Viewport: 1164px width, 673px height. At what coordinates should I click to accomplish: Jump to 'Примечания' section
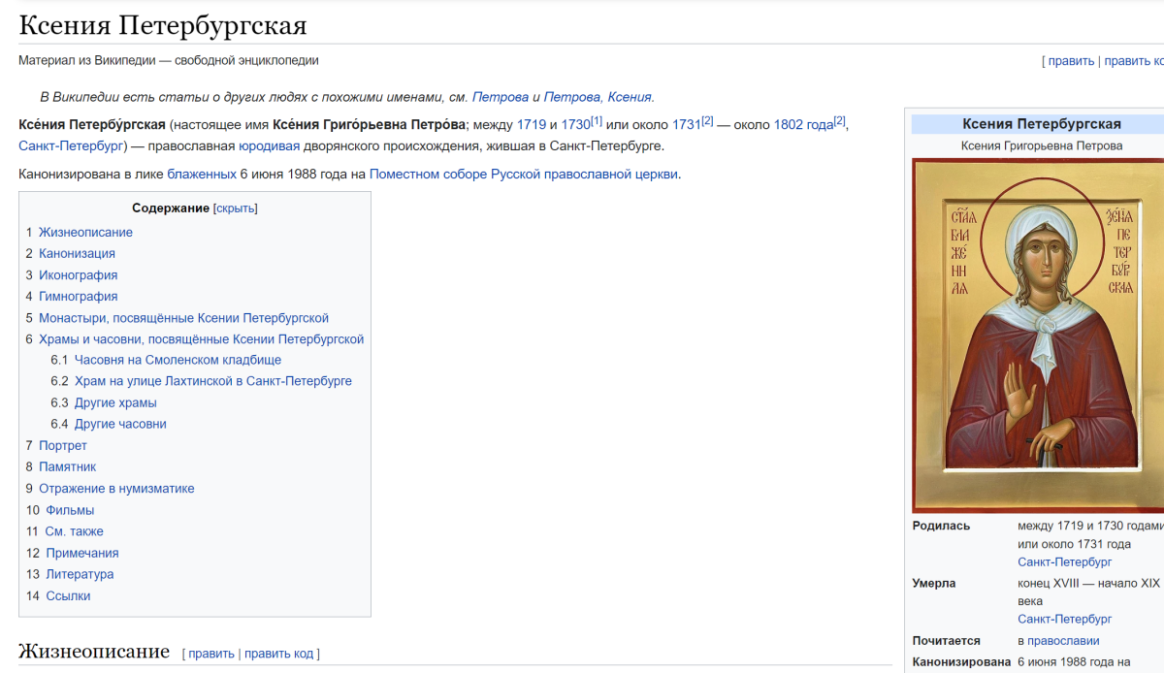(x=82, y=553)
